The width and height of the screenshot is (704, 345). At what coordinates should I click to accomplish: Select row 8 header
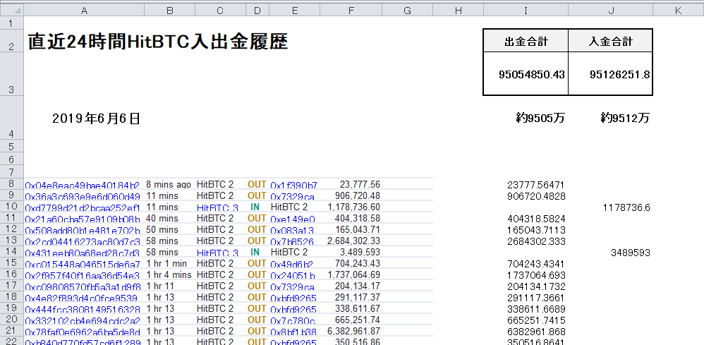(x=12, y=183)
